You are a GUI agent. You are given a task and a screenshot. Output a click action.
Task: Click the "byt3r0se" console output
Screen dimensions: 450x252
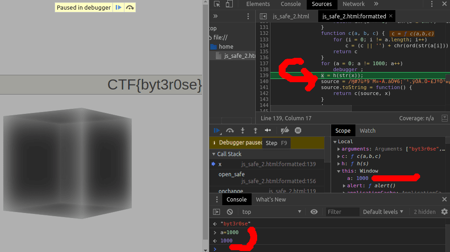pyautogui.click(x=235, y=224)
